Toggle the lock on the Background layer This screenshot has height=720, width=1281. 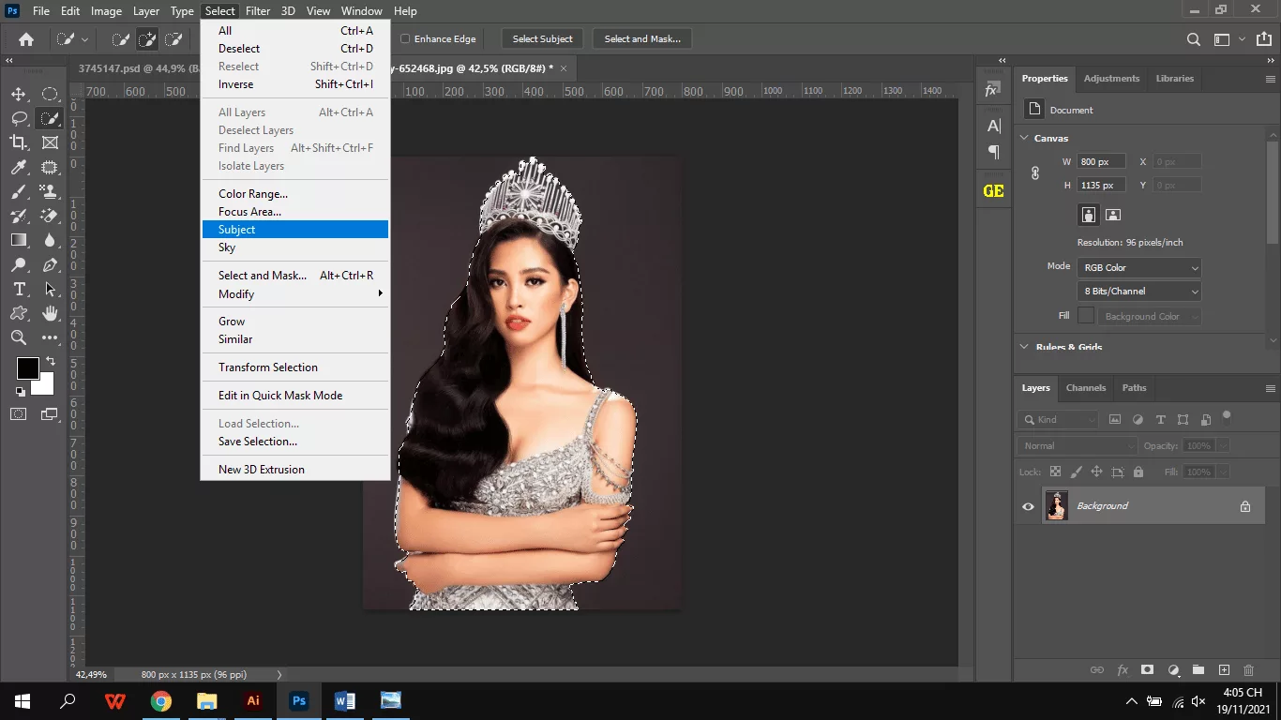coord(1246,505)
